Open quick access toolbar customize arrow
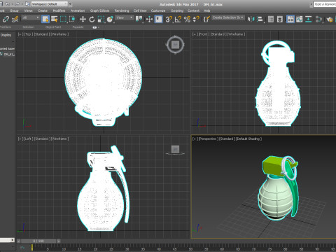The height and width of the screenshot is (252, 336). point(70,4)
